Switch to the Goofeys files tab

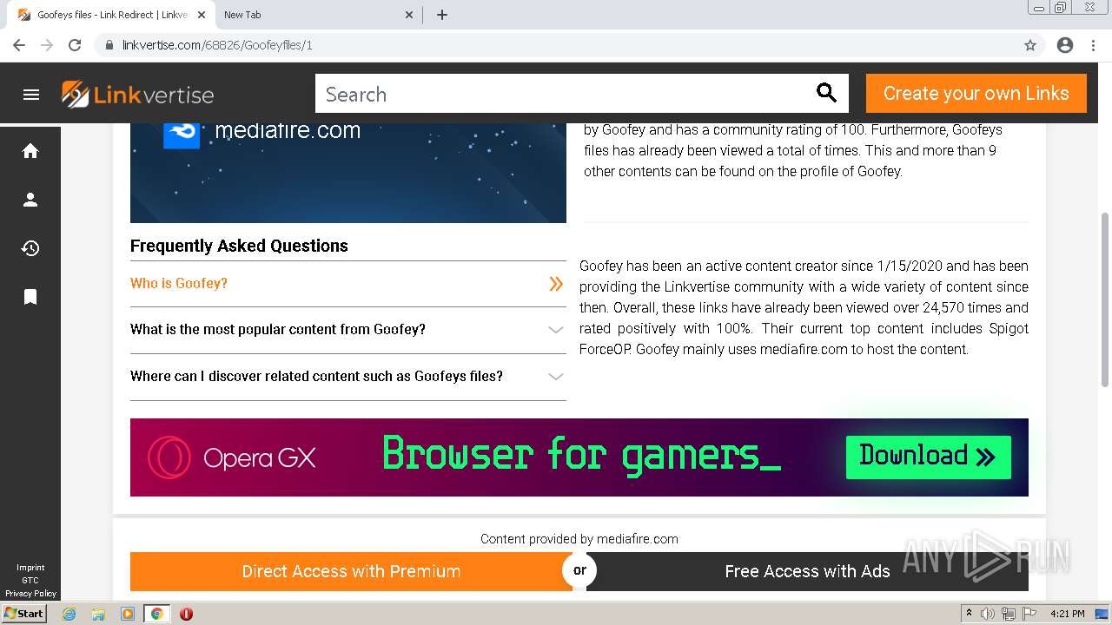tap(113, 15)
